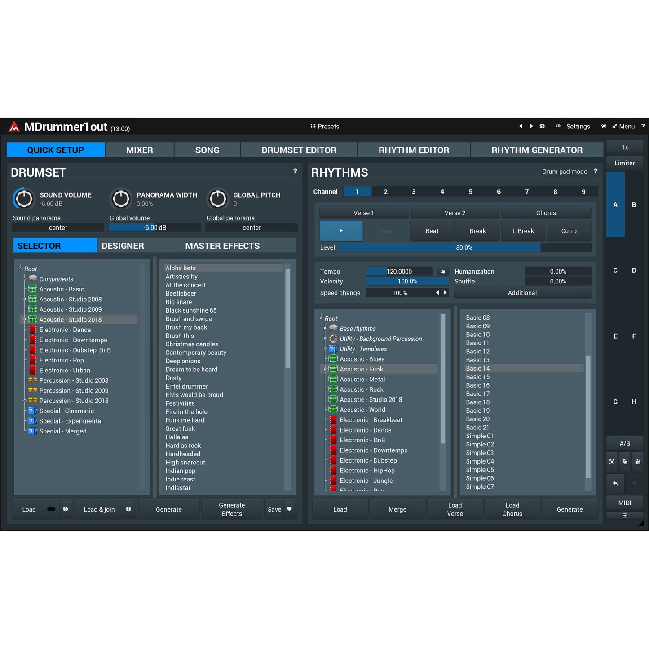Screen dimensions: 649x649
Task: Adjust the Level slider in the Rhythms panel
Action: point(463,247)
